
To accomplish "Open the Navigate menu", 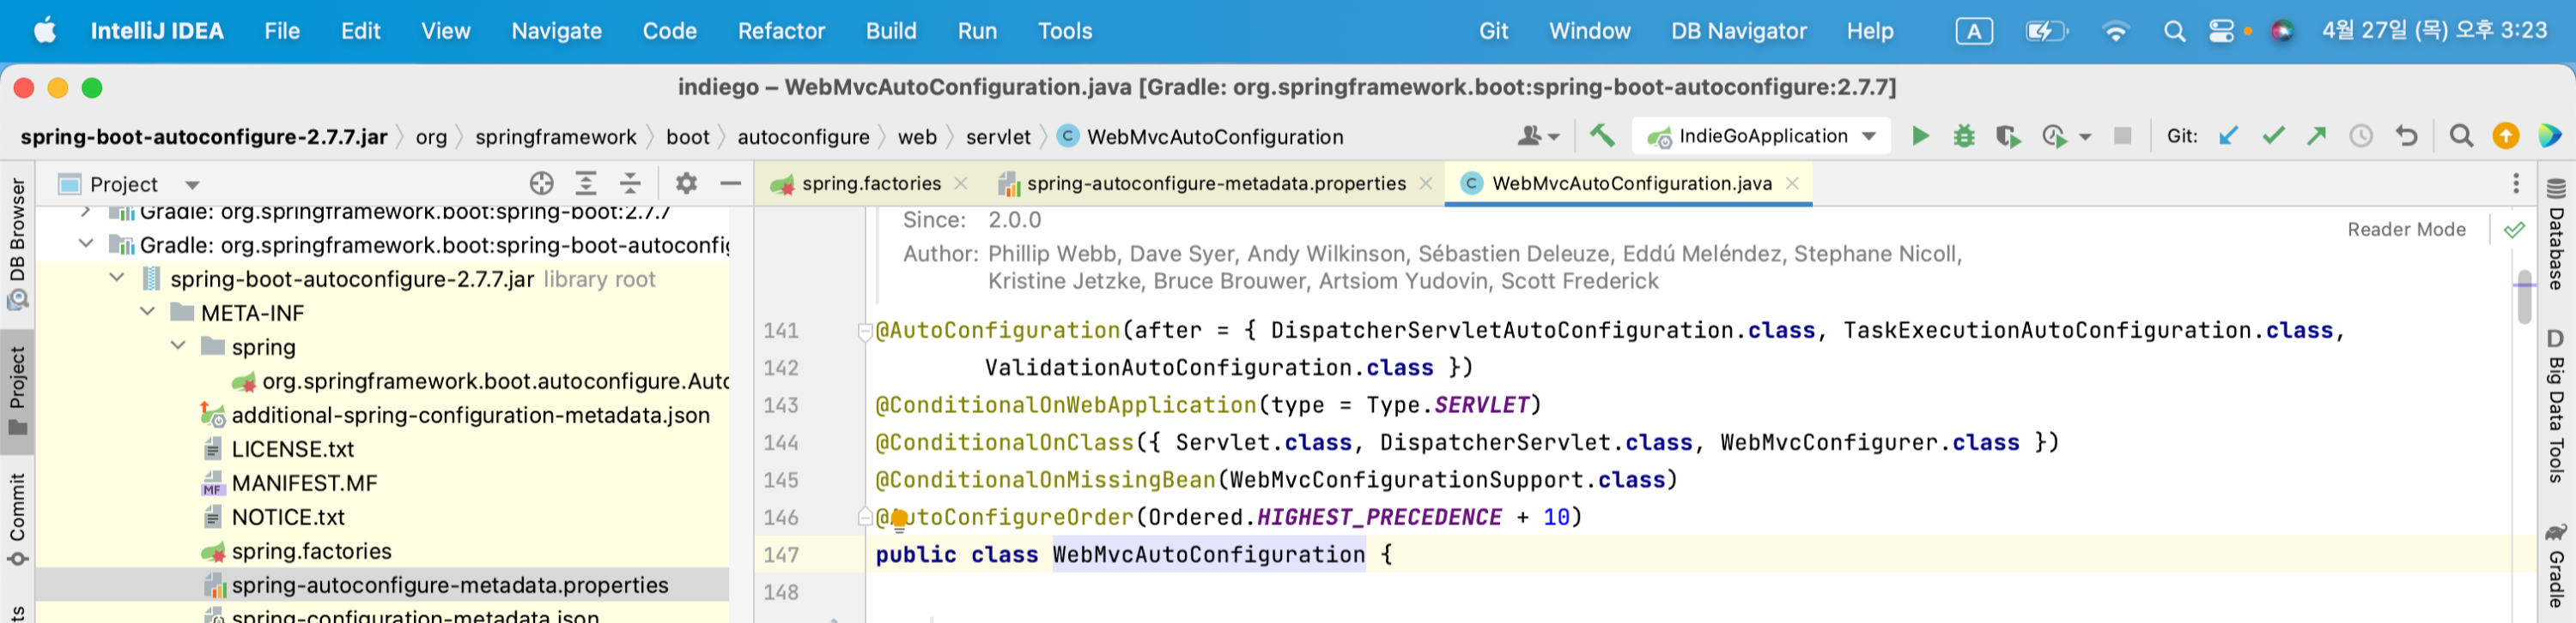I will [556, 31].
